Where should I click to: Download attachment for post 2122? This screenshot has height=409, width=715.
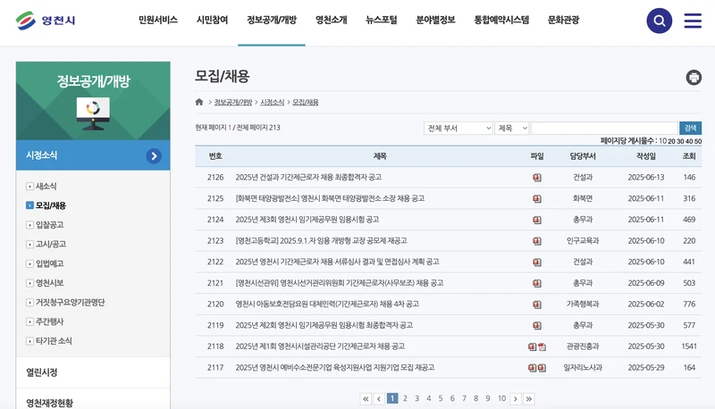pos(537,263)
